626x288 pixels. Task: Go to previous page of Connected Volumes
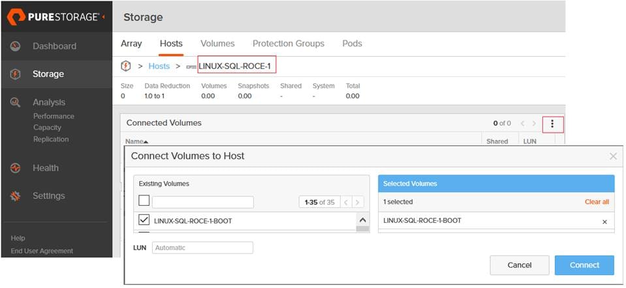523,124
